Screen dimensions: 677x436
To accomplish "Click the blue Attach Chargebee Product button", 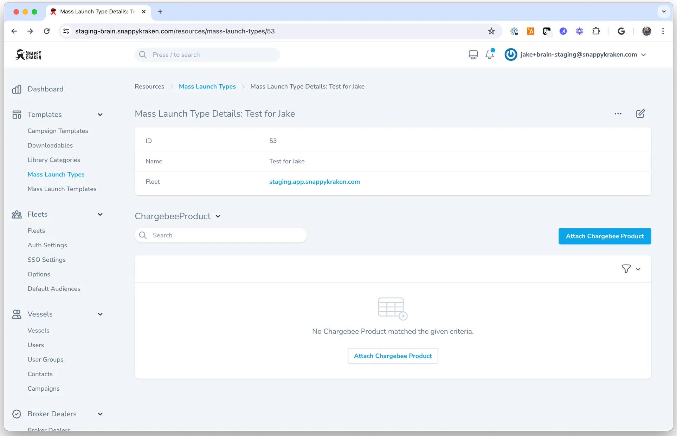I will pyautogui.click(x=605, y=236).
